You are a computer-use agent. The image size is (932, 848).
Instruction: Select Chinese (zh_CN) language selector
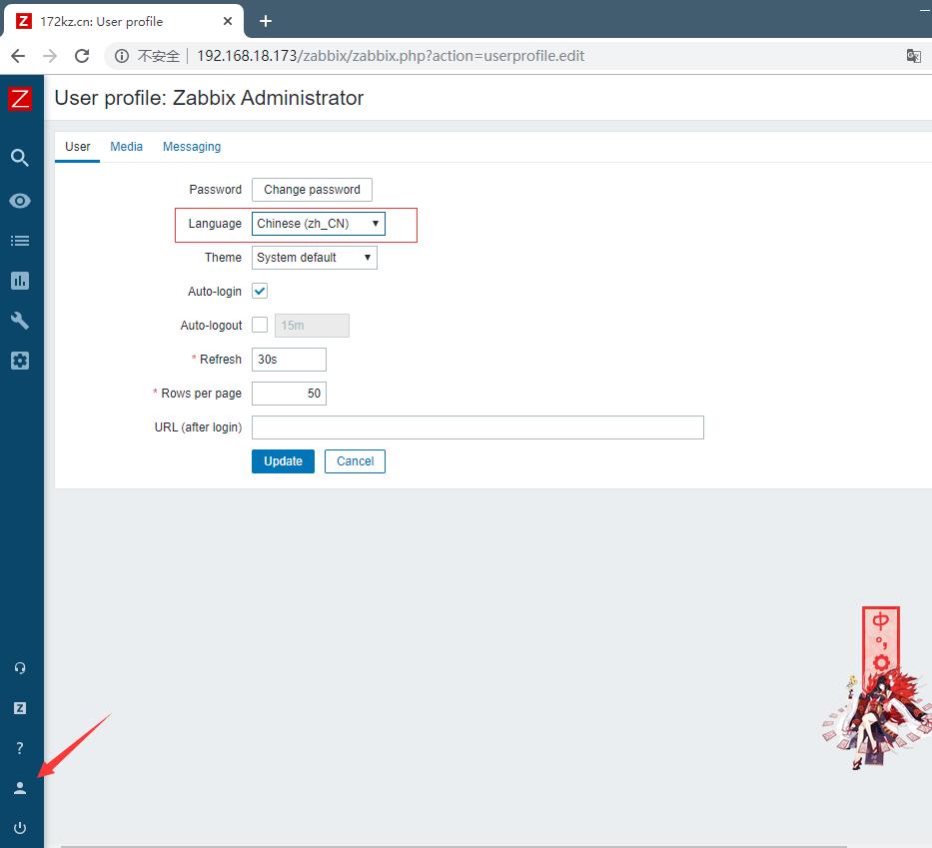click(x=318, y=223)
